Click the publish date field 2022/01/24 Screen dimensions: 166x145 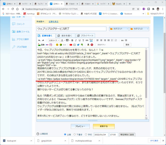click(x=101, y=135)
